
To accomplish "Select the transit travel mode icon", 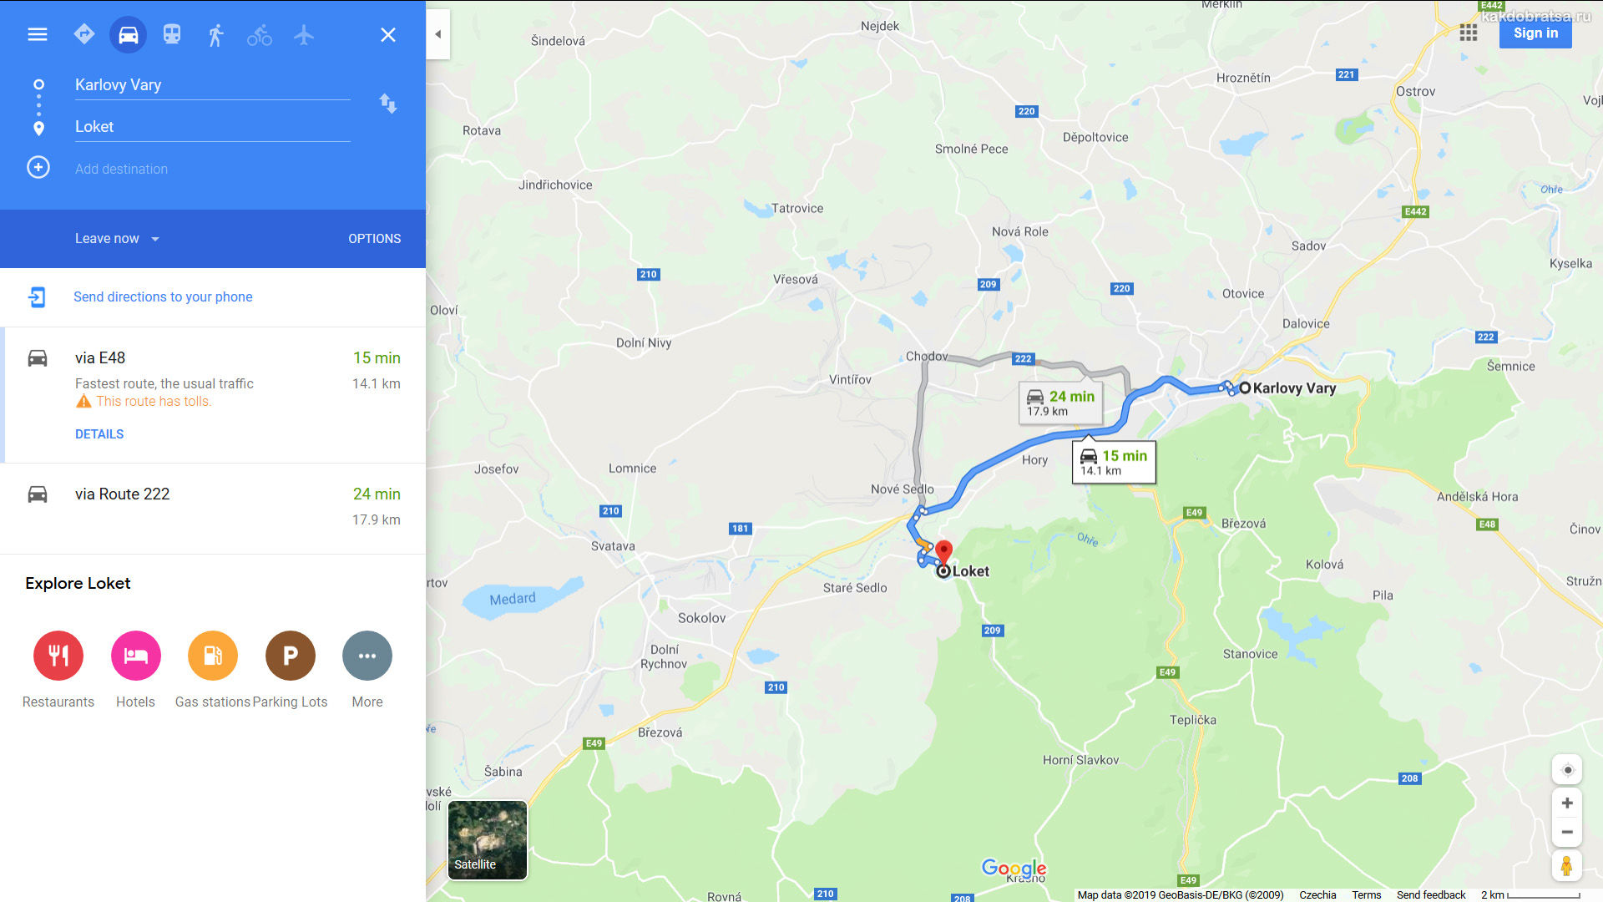I will click(172, 34).
